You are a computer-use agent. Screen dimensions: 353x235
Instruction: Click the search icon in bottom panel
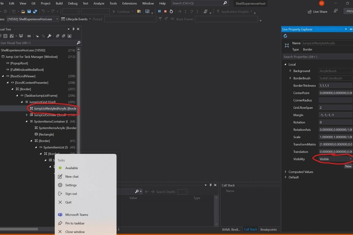click(x=137, y=192)
